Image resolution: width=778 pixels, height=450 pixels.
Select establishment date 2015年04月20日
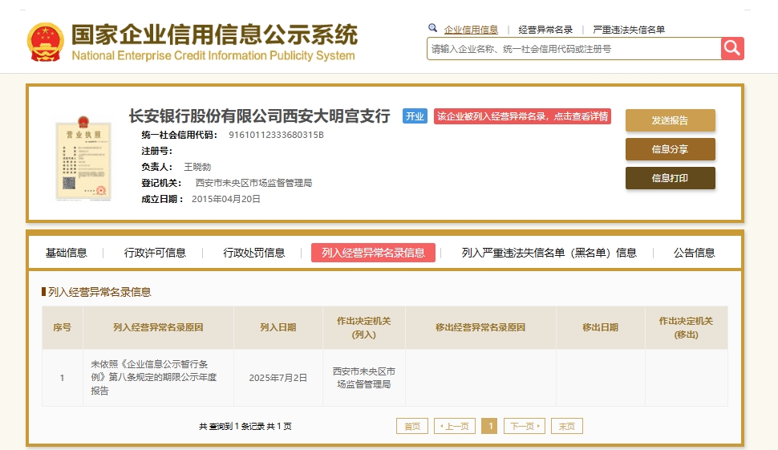225,199
